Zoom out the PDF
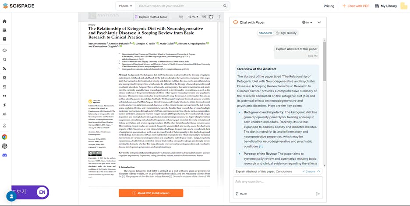Viewport: 410px width, 206px height. click(x=181, y=17)
